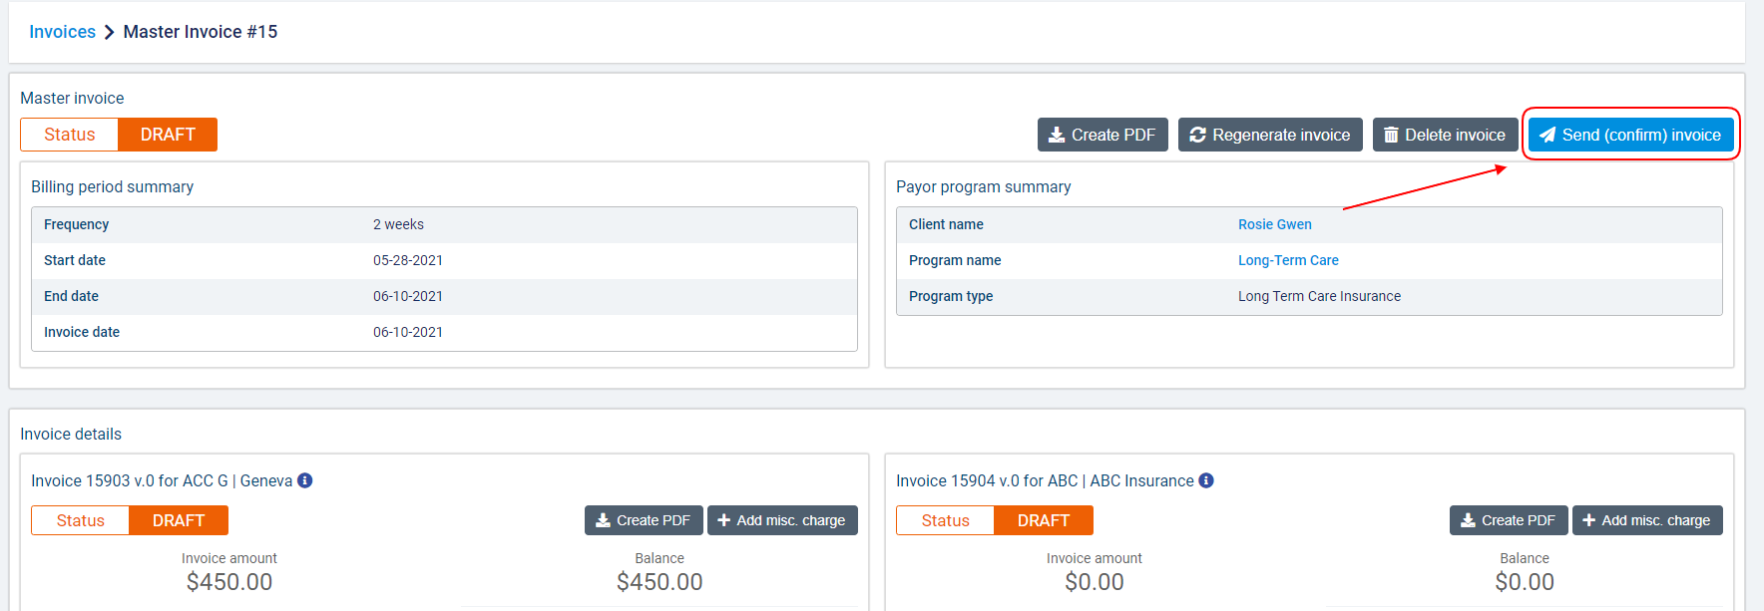Create PDF for Invoice 15903
The height and width of the screenshot is (611, 1764).
point(644,520)
